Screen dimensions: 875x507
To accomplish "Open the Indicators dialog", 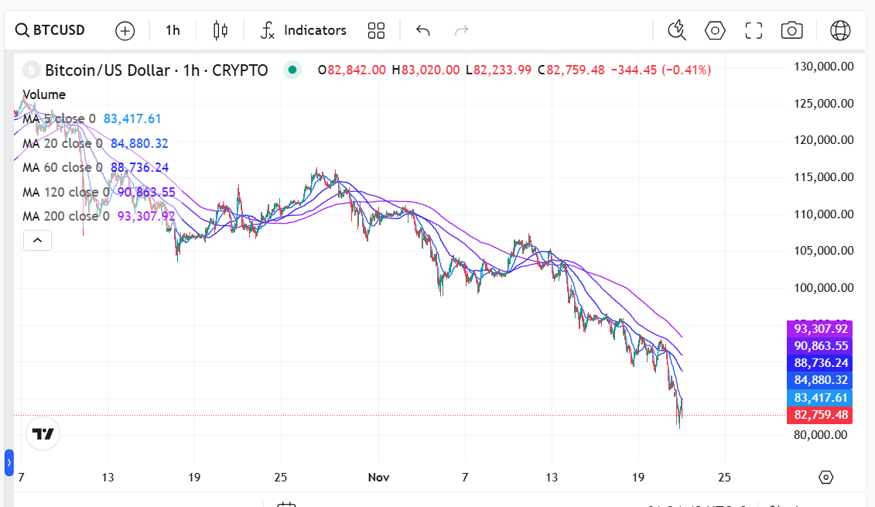I will pyautogui.click(x=303, y=30).
